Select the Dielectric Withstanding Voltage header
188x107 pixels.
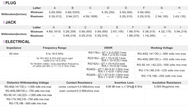[28, 83]
